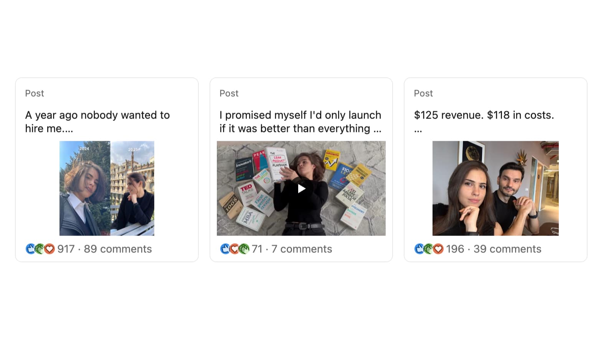Open the selfie photo of two people
601x338 pixels.
(495, 188)
